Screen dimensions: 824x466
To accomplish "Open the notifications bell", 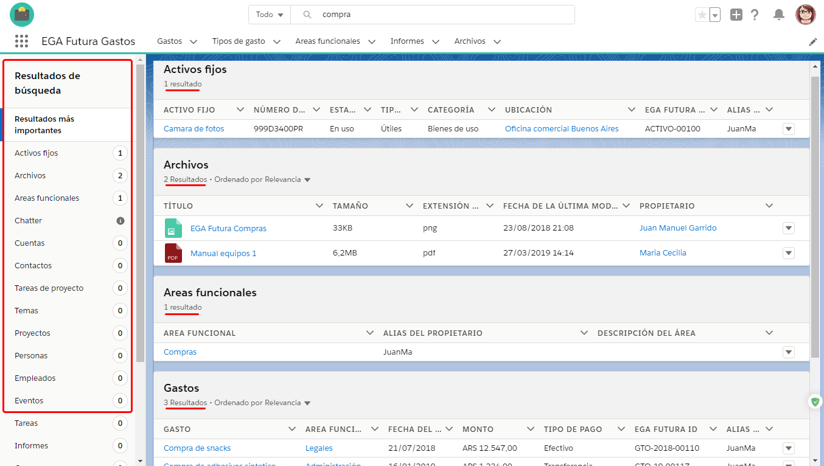I will pyautogui.click(x=778, y=15).
